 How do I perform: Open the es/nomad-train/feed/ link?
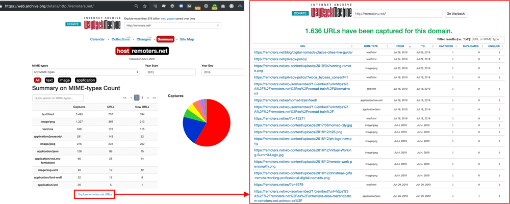click(x=285, y=100)
